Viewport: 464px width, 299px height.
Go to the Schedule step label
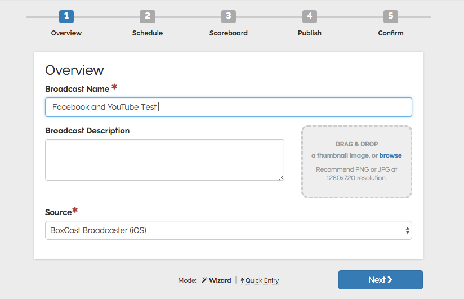[x=148, y=33]
